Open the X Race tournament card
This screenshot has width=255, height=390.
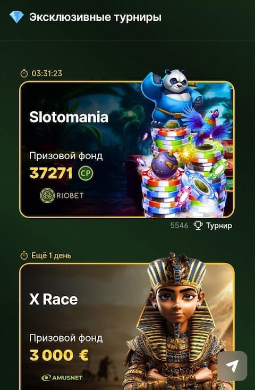pos(127,326)
